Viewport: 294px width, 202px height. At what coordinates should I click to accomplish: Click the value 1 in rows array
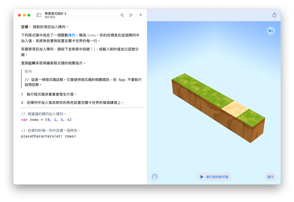[x=55, y=120]
